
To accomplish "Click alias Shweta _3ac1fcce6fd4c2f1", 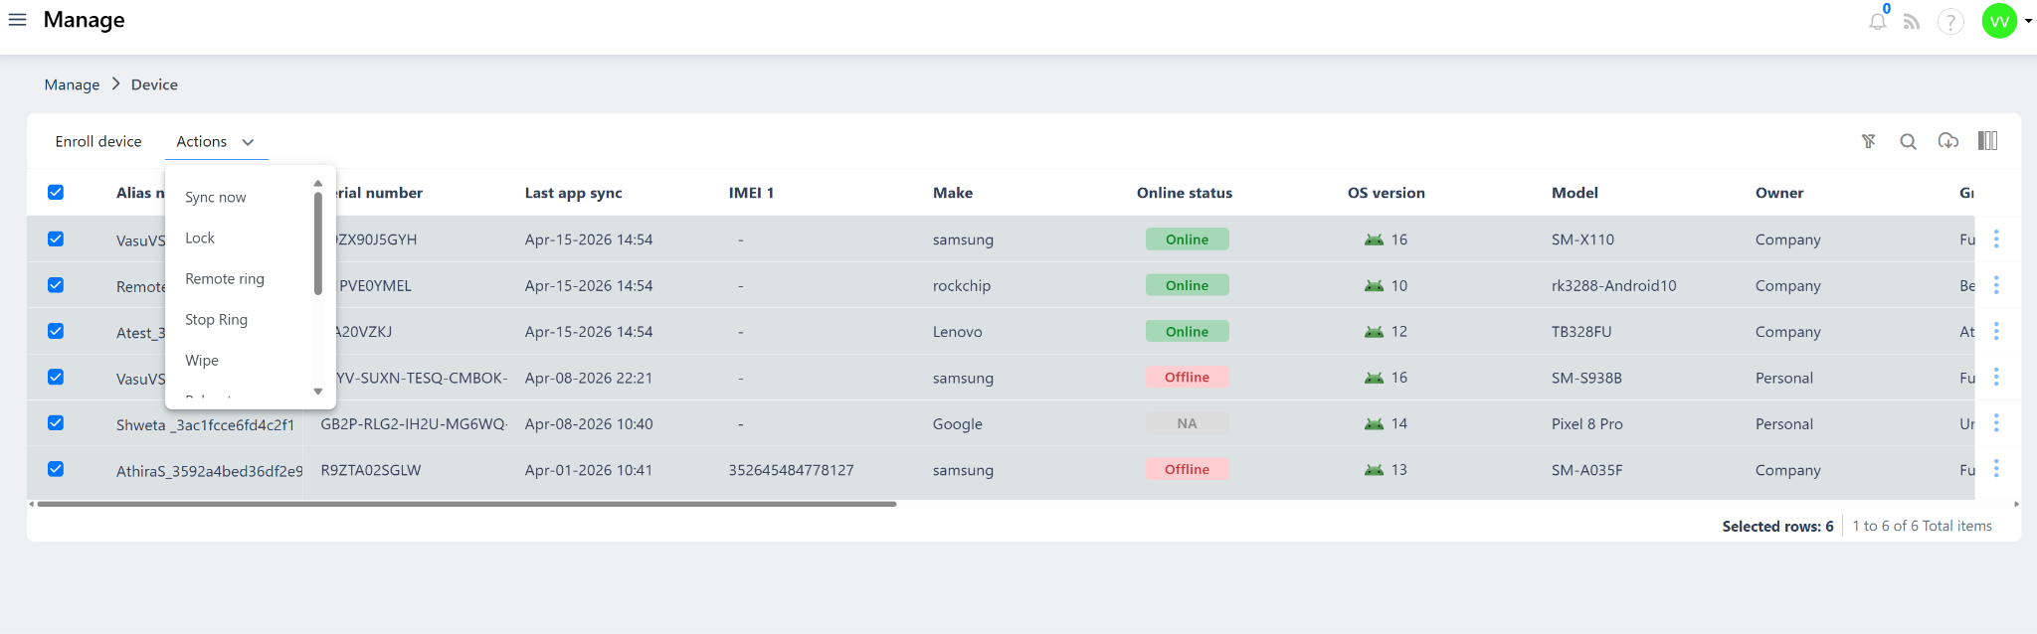I will [x=205, y=424].
